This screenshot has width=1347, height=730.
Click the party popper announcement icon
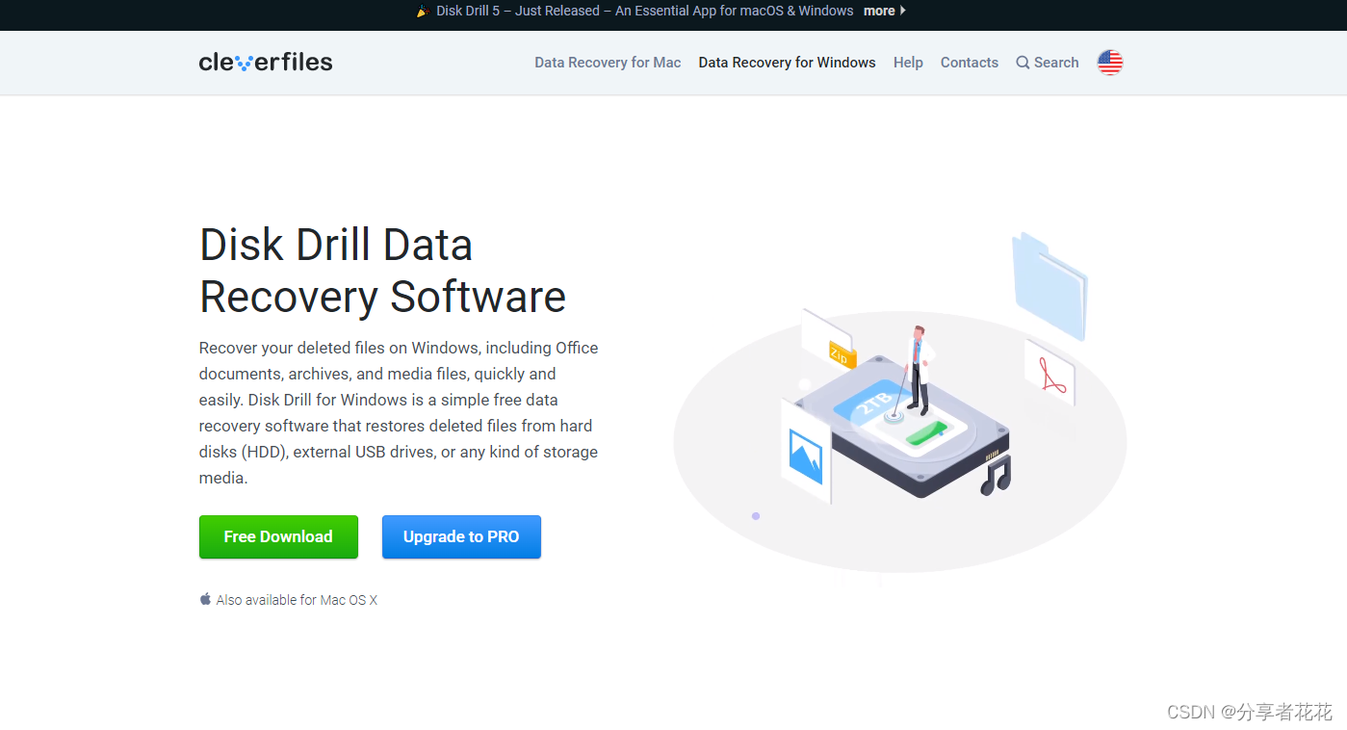pos(423,12)
